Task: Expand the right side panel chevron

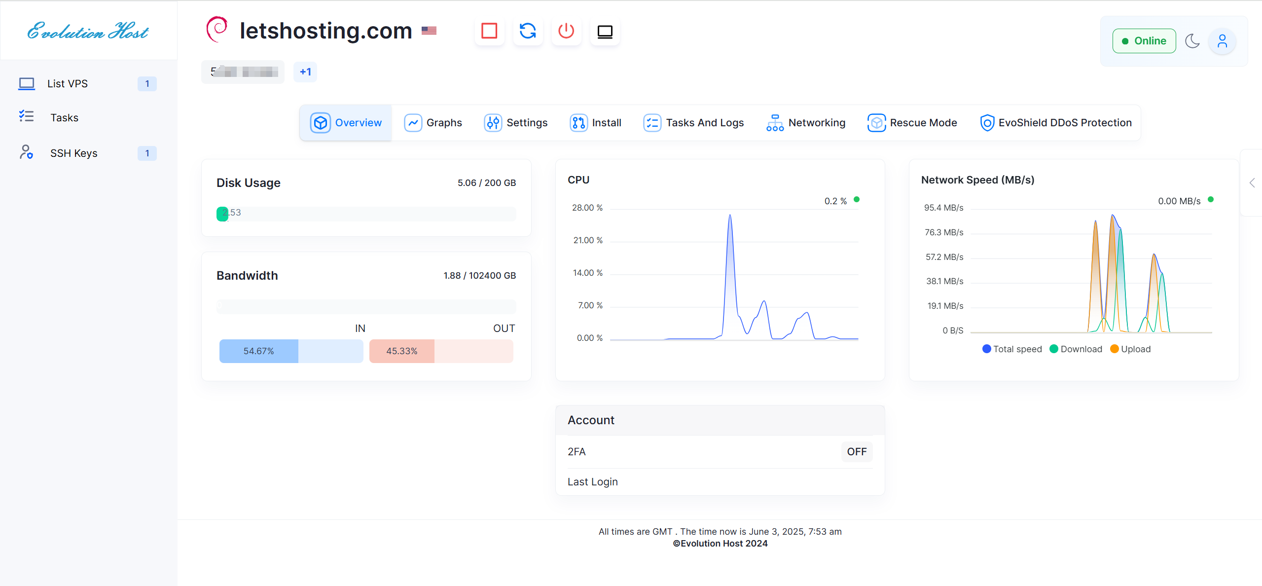Action: [1253, 183]
